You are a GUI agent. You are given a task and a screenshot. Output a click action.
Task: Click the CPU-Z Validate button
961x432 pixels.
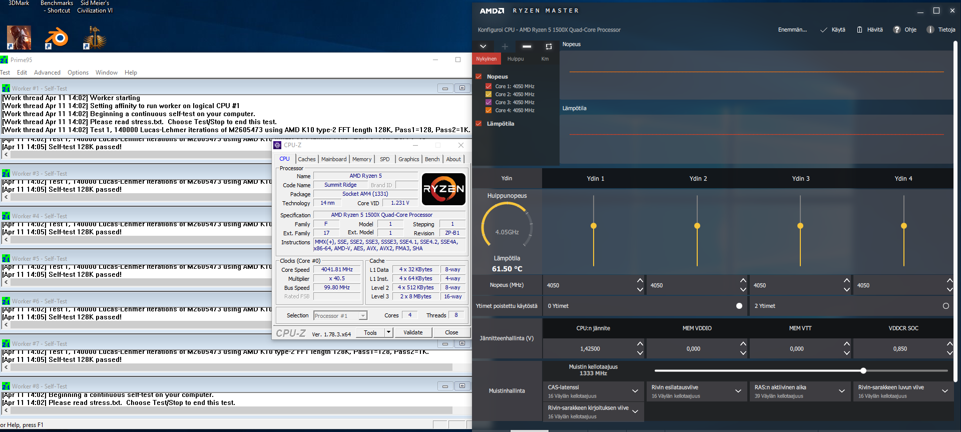(x=413, y=332)
